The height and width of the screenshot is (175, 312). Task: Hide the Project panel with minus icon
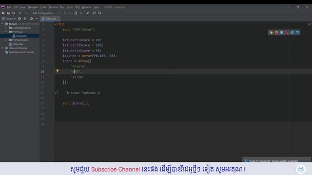click(x=37, y=18)
